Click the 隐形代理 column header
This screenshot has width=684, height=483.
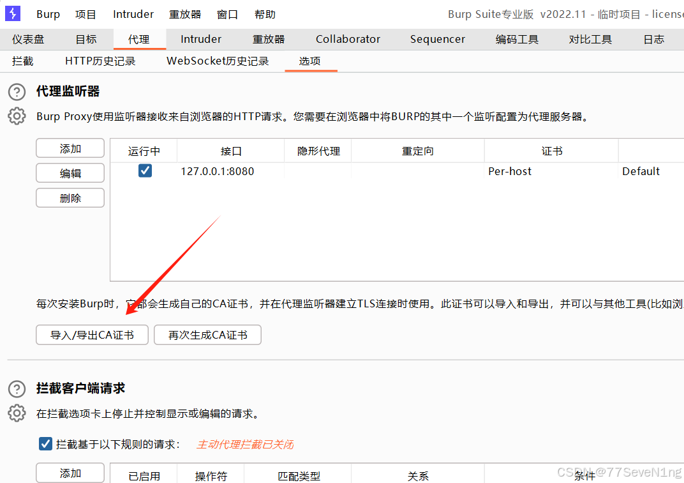tap(318, 151)
